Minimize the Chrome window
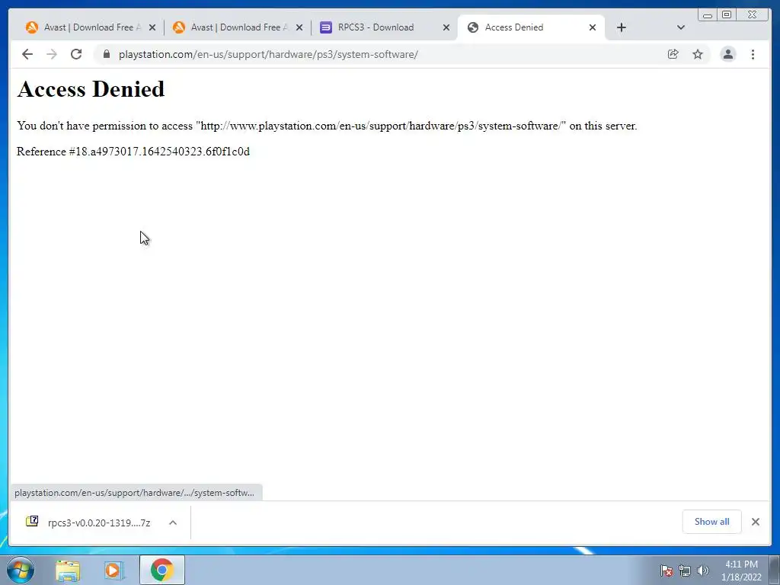This screenshot has width=780, height=585. click(708, 15)
